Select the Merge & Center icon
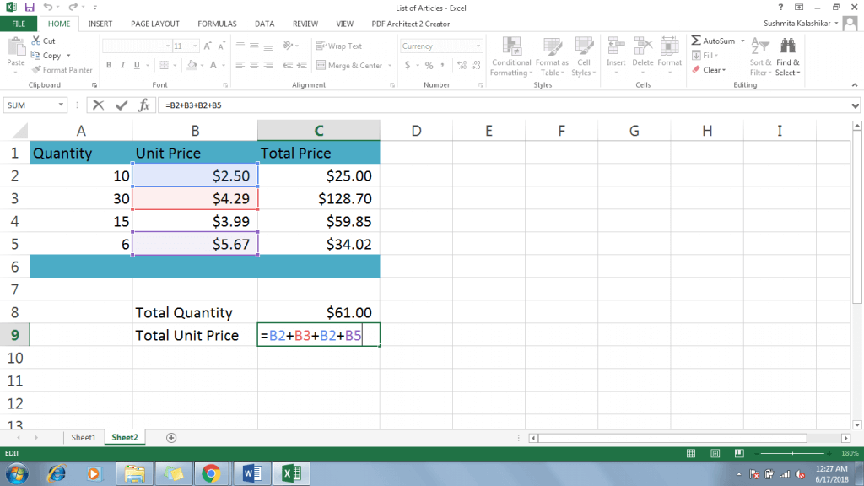Screen dimensions: 864x486 [x=347, y=64]
